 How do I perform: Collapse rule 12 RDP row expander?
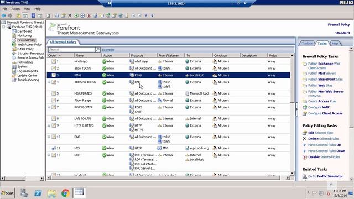coord(49,155)
